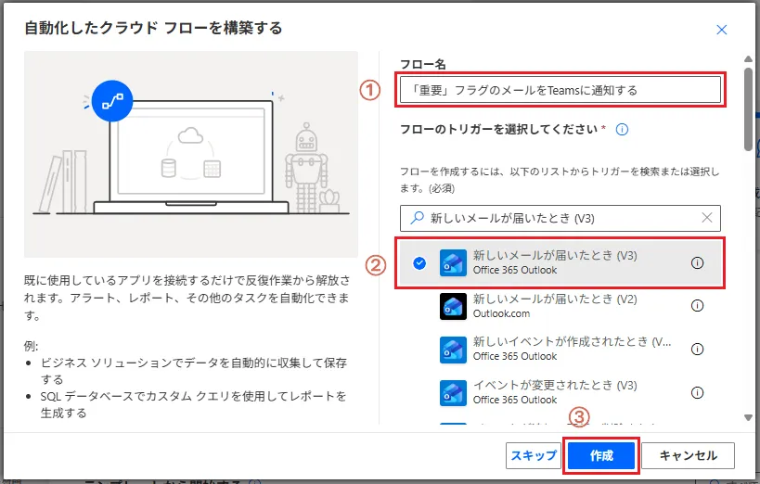Click the スキップ button
The height and width of the screenshot is (484, 760).
coord(534,455)
